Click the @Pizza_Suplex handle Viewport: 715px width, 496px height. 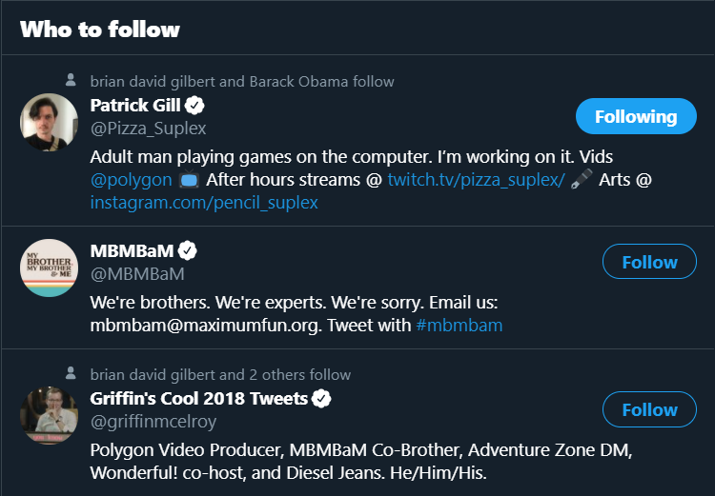coord(148,128)
